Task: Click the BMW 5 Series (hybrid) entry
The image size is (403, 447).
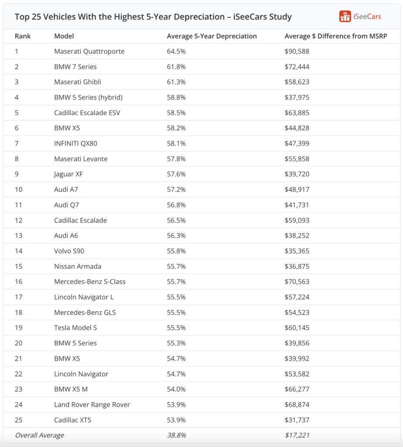Action: pyautogui.click(x=88, y=97)
